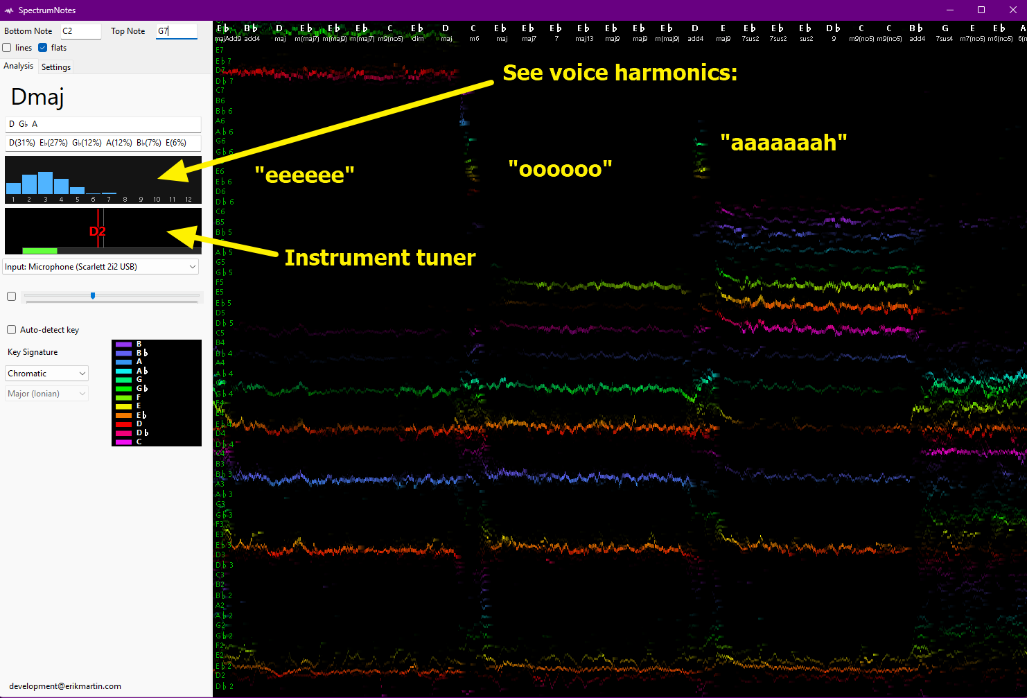Open the Major (Ionian) mode dropdown
This screenshot has width=1027, height=698.
(46, 394)
